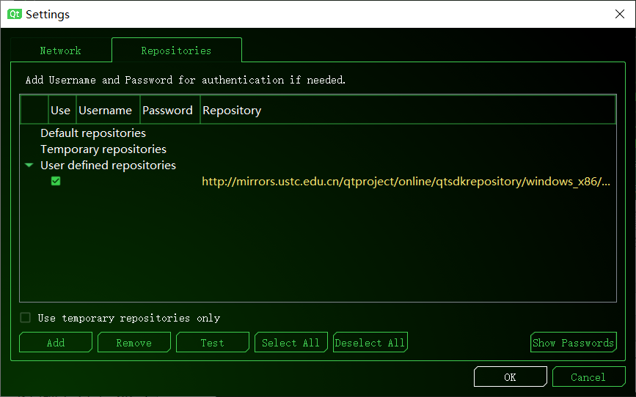The image size is (636, 397).
Task: Click Select All button
Action: 291,342
